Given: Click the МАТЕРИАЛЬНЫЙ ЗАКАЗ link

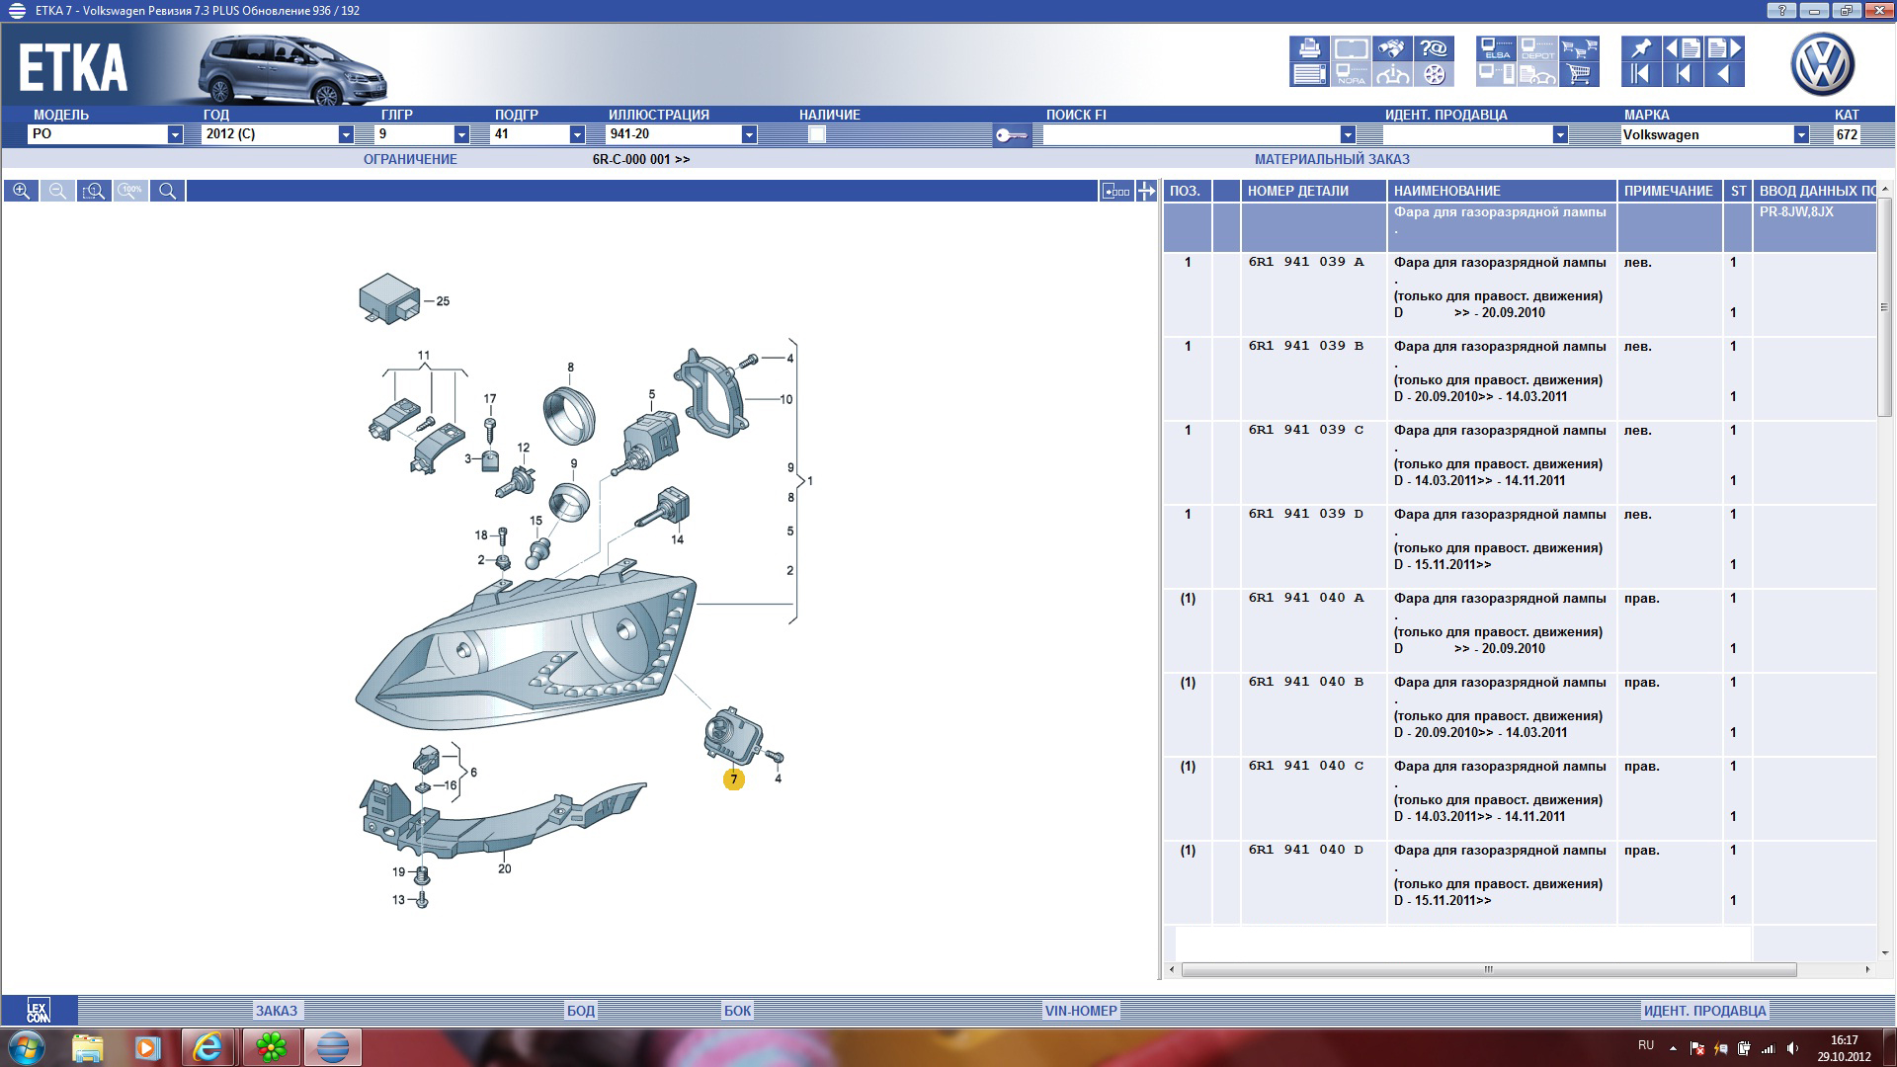Looking at the screenshot, I should coord(1332,159).
